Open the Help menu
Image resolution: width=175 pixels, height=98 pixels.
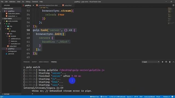click(x=41, y=2)
